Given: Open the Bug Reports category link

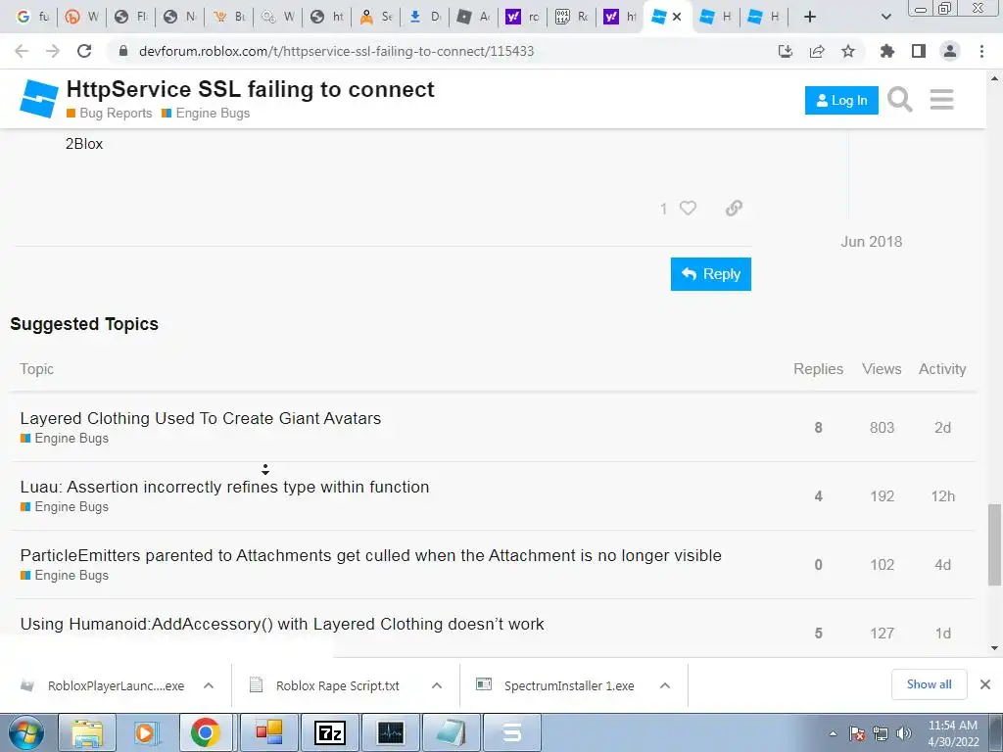Looking at the screenshot, I should coord(110,113).
